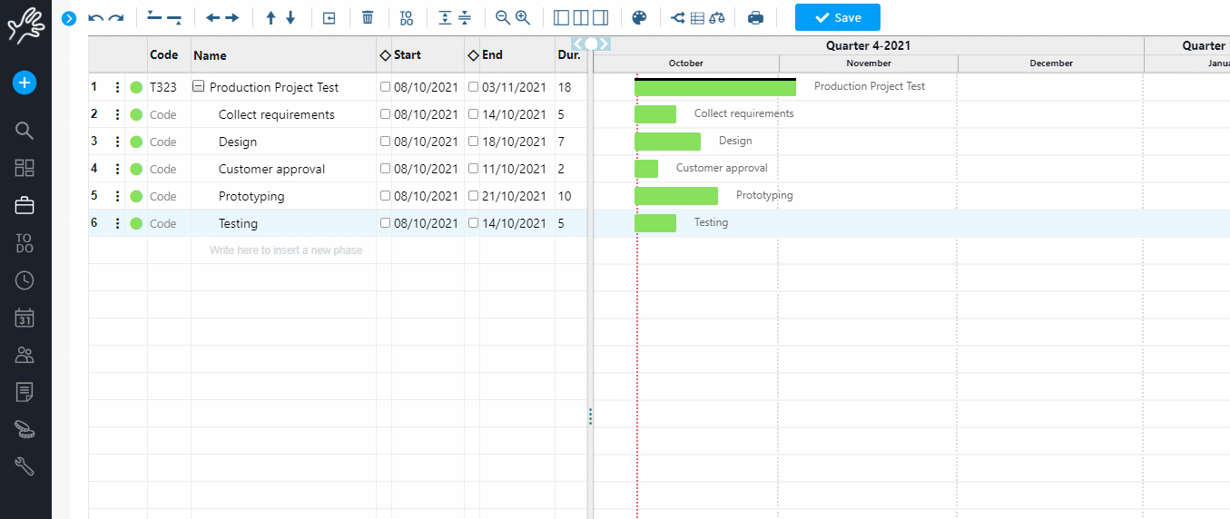The image size is (1230, 519).
Task: Click the print icon
Action: tap(755, 17)
